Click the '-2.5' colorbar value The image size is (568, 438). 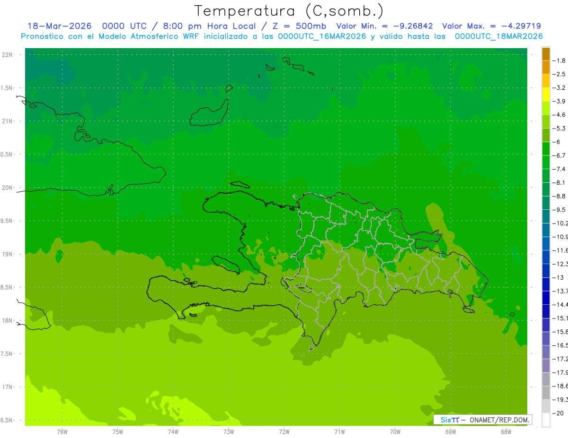[559, 74]
